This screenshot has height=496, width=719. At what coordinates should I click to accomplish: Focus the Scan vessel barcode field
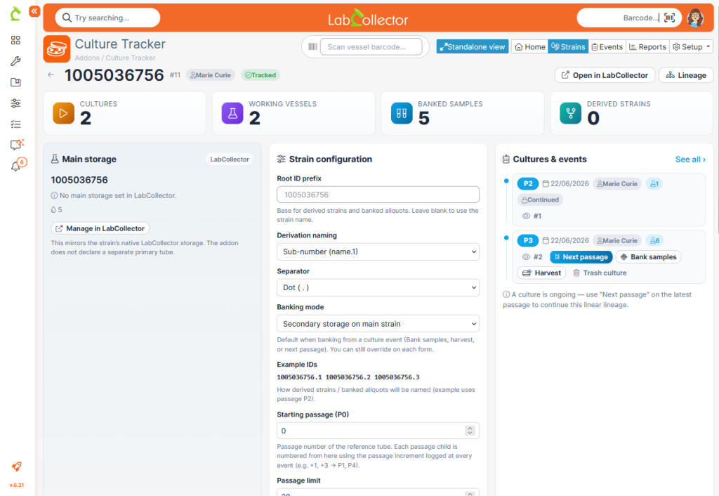click(371, 47)
